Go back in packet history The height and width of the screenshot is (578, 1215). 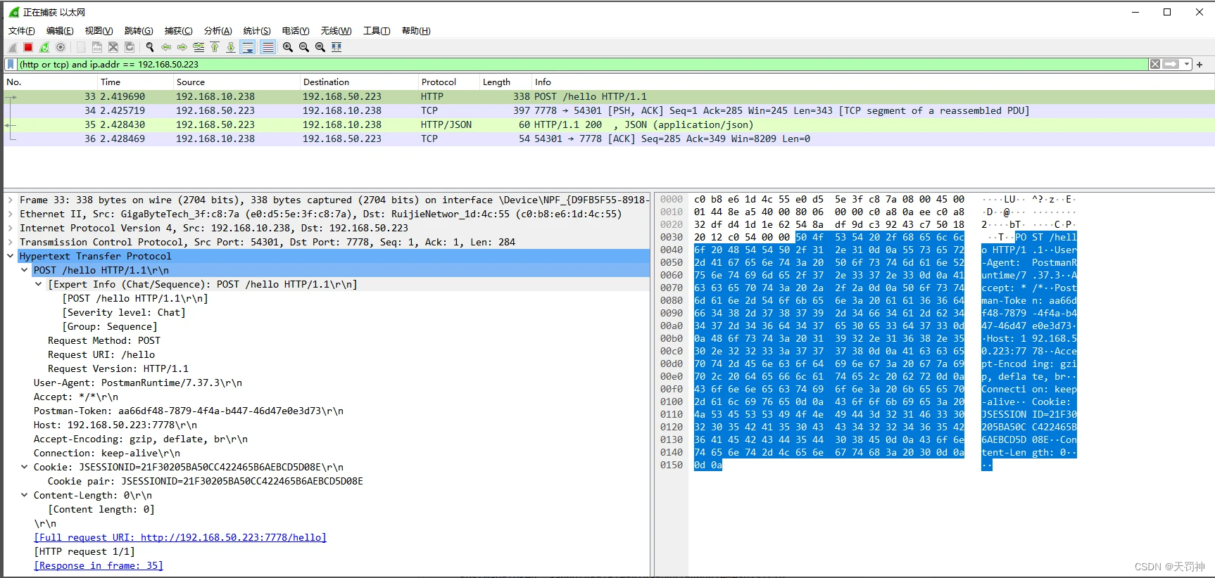click(166, 47)
